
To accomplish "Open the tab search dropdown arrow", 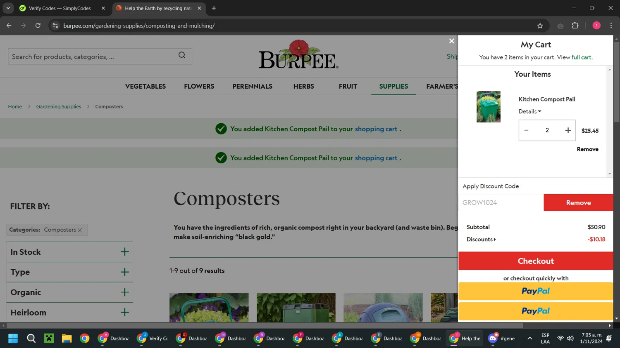I will click(8, 8).
